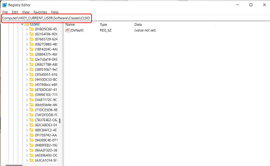This screenshot has width=270, height=166.
Task: Click folder icon of {4410DC33-BC key
Action: point(32,80)
